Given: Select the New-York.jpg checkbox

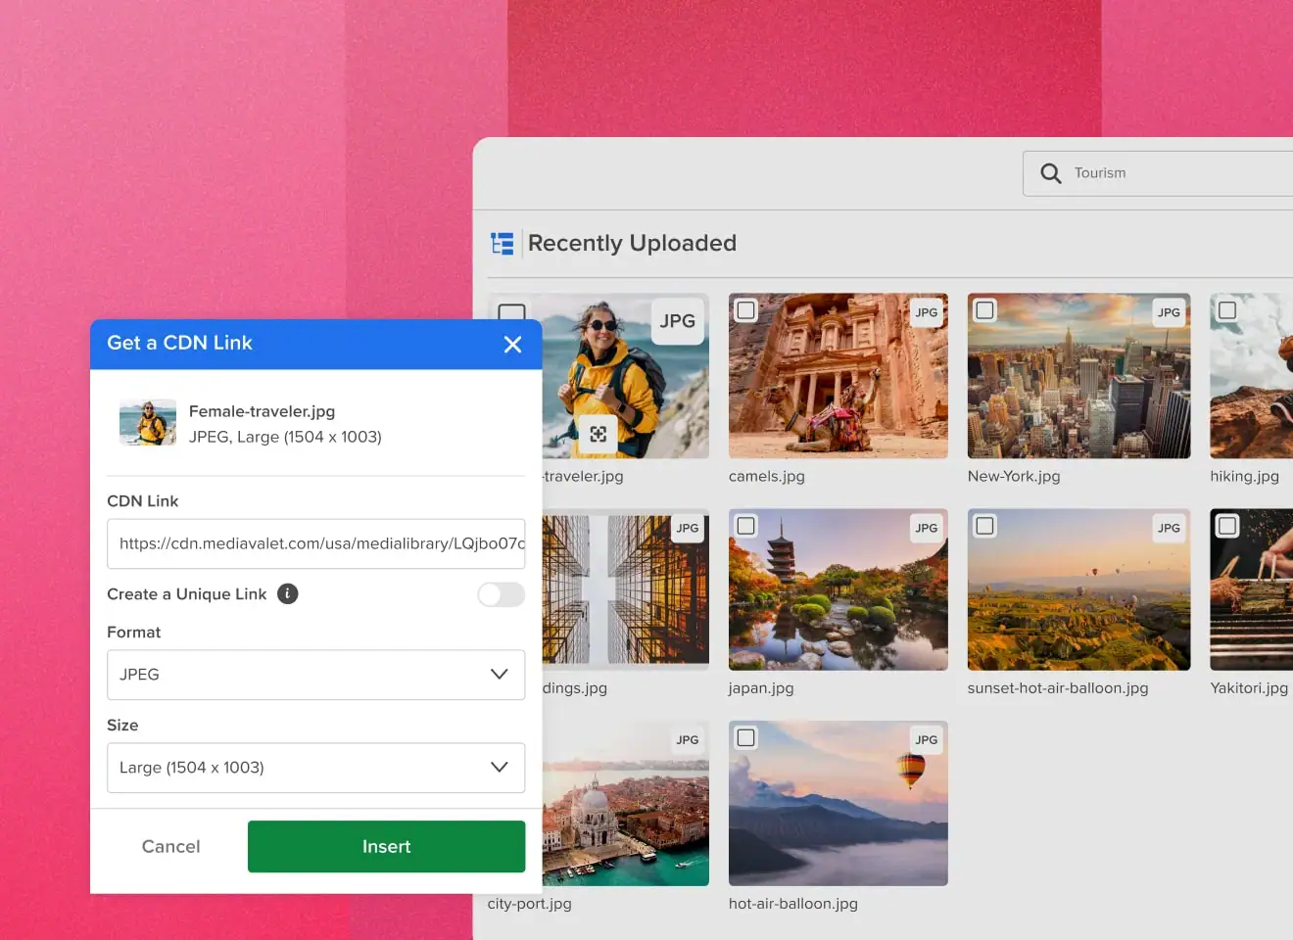Looking at the screenshot, I should click(x=985, y=310).
